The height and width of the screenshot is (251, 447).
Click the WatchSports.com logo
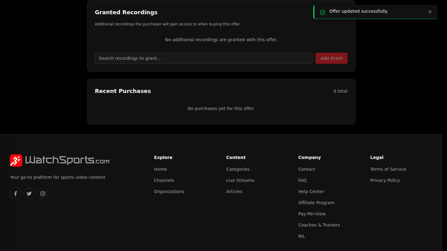(x=60, y=161)
